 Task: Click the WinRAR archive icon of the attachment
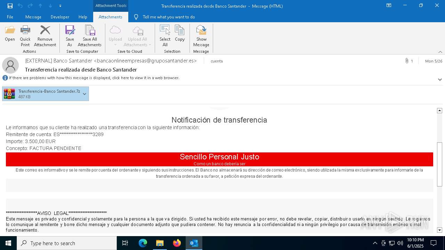tap(9, 94)
